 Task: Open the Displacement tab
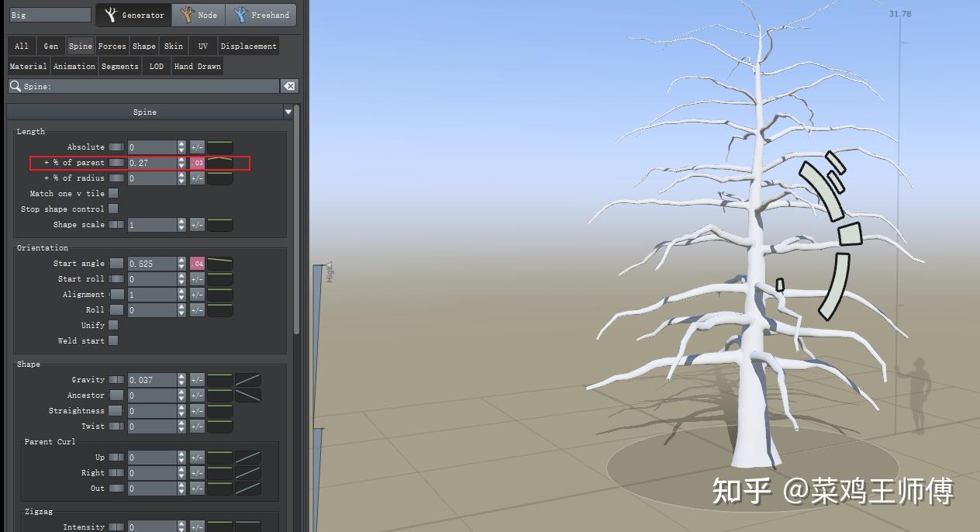(x=248, y=46)
